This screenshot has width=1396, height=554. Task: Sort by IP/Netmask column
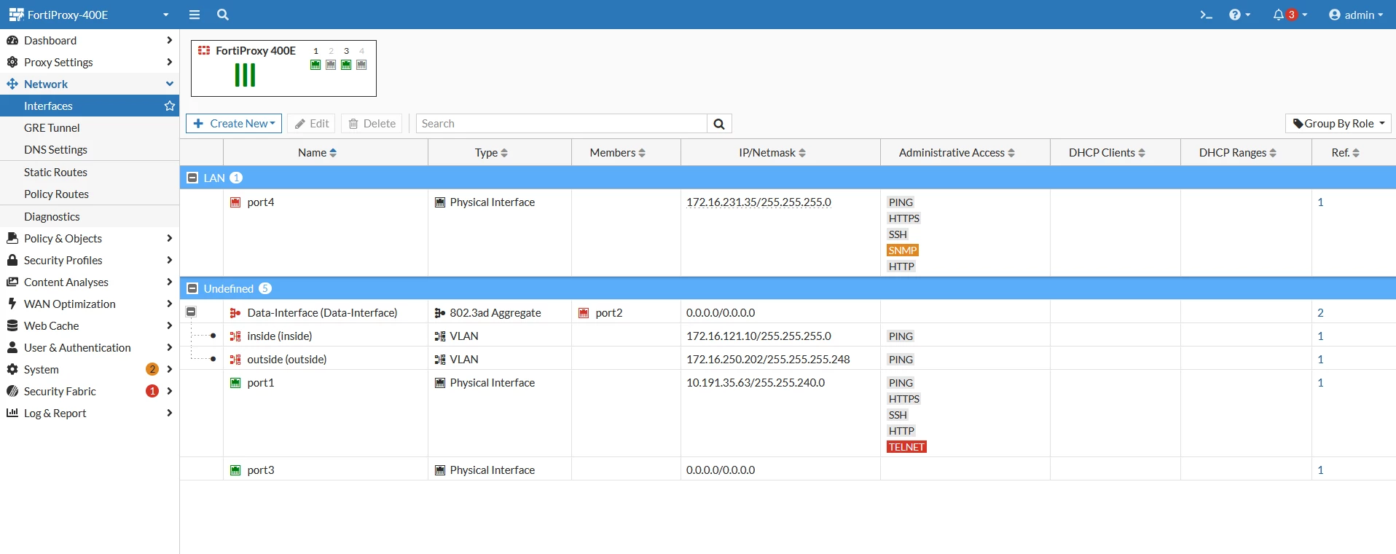tap(772, 153)
